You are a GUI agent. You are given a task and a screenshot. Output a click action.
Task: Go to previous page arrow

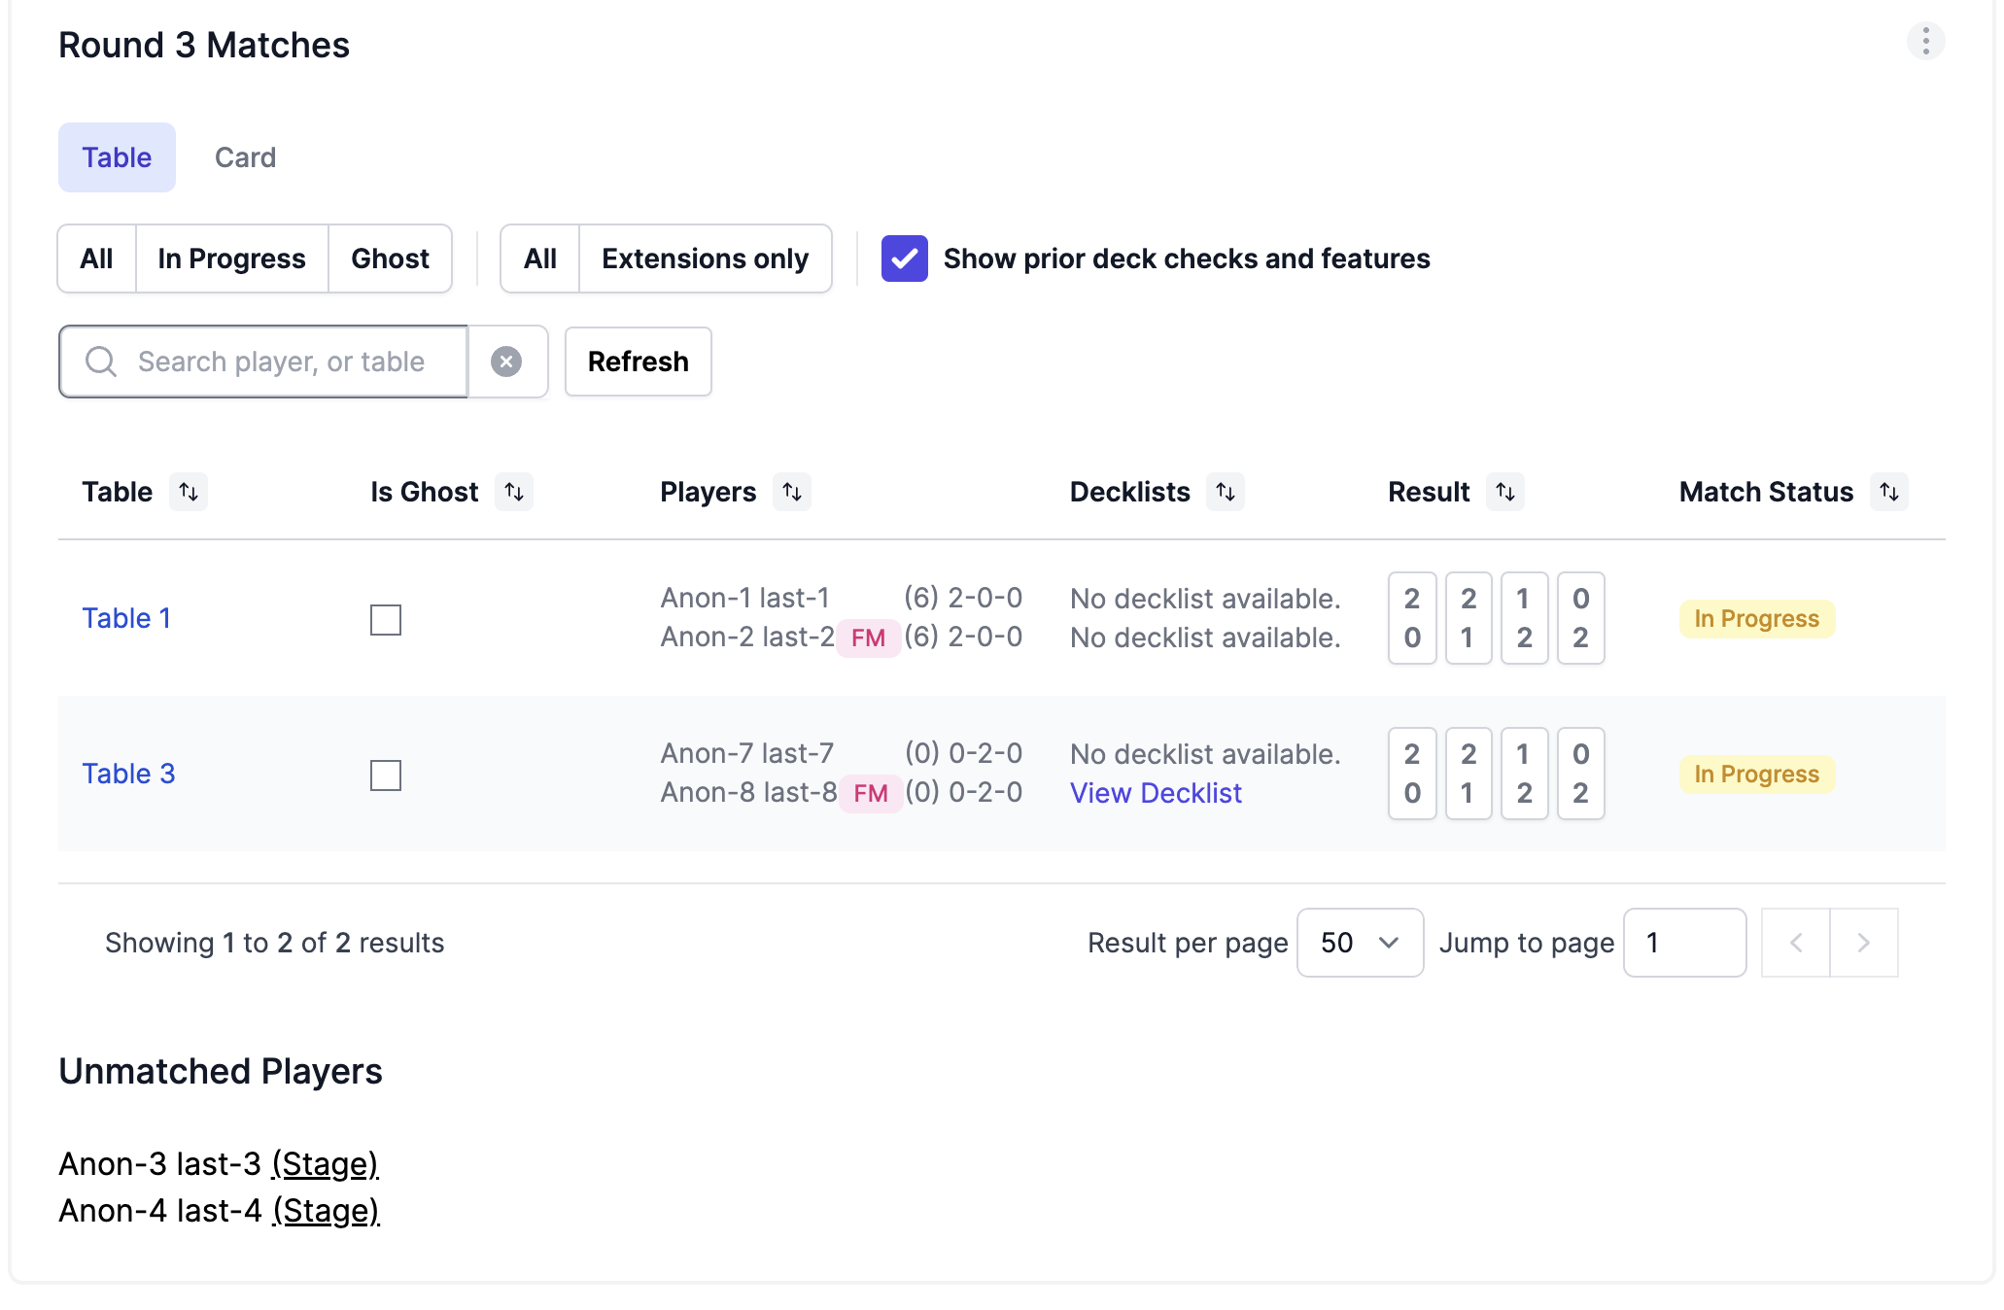[x=1796, y=943]
